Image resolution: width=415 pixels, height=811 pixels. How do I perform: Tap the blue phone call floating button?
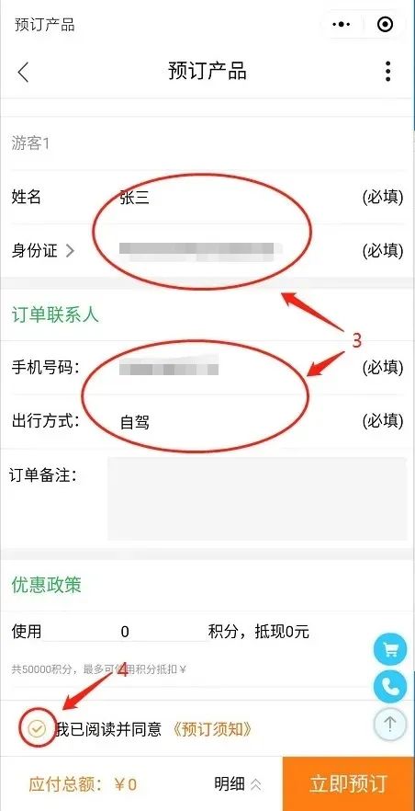[389, 686]
